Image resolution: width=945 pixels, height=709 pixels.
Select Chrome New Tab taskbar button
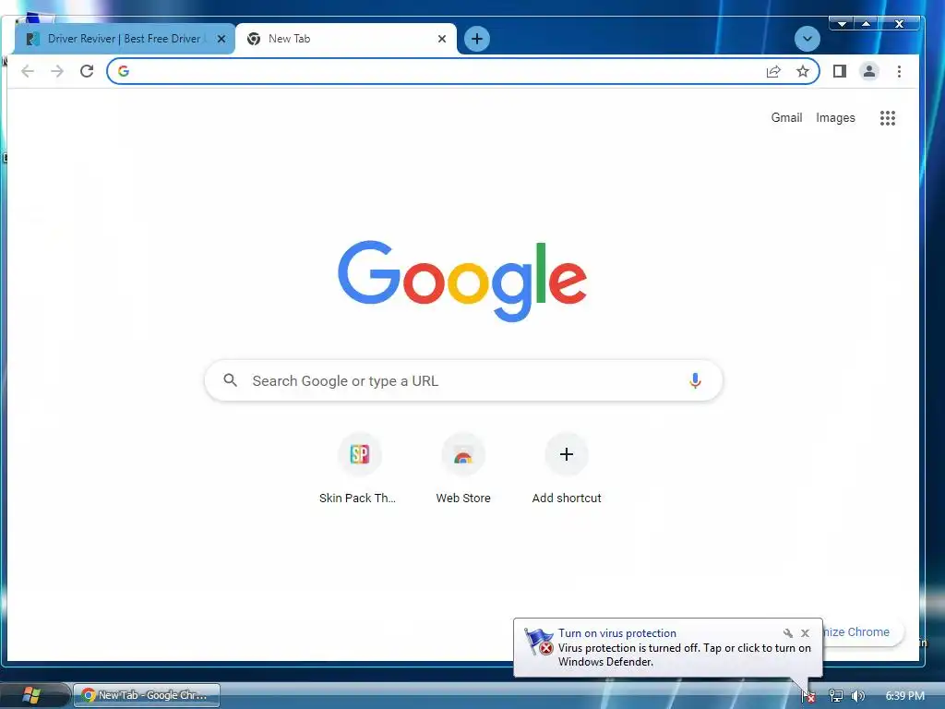pos(147,695)
